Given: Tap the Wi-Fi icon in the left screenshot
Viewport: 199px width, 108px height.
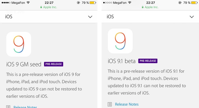Looking at the screenshot, I should pos(28,3).
